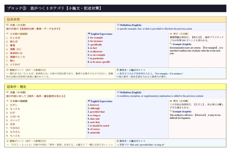Click the 'to be more specific' expression
The height and width of the screenshot is (149, 231).
coord(100,62)
